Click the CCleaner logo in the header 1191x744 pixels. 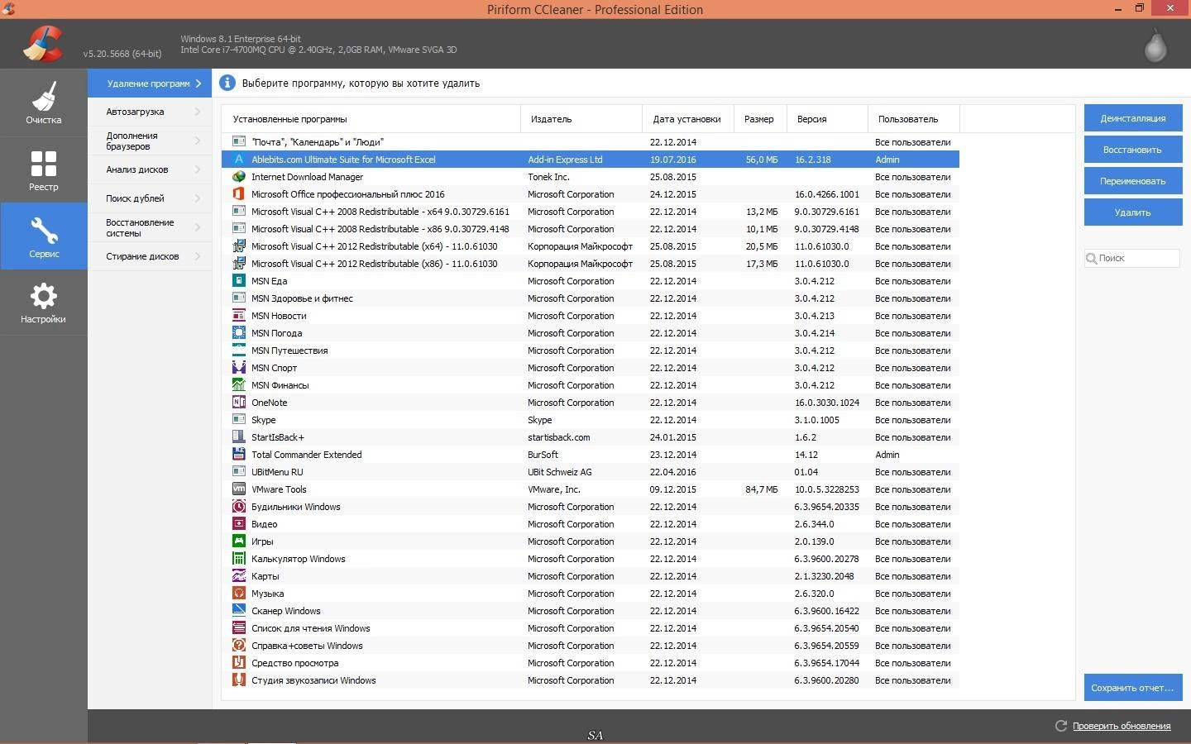[x=43, y=44]
